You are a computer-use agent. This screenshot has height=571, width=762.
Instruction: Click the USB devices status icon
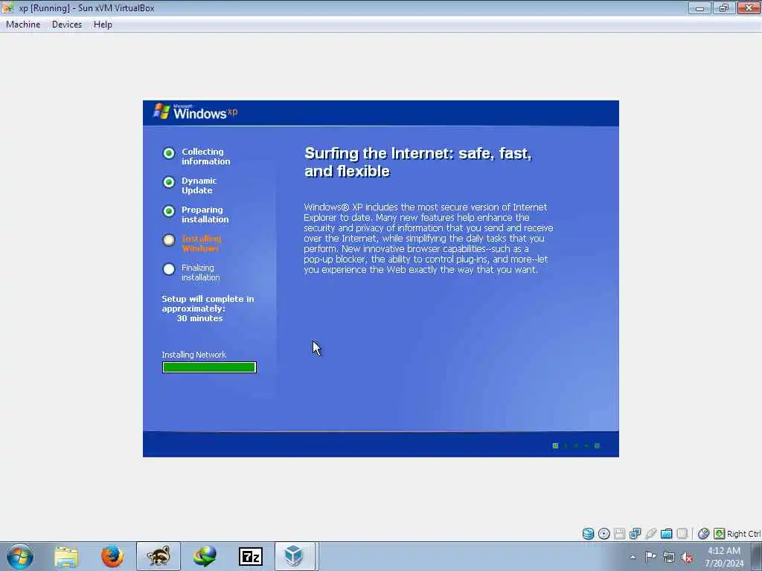(x=650, y=534)
